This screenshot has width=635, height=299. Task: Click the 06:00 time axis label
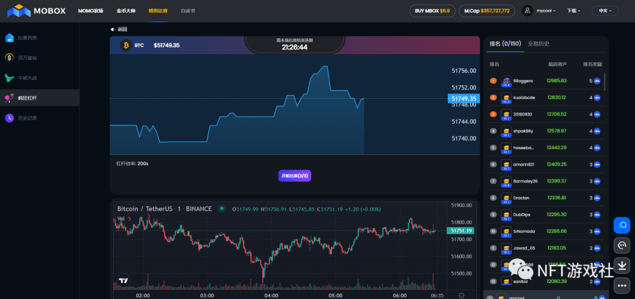point(400,295)
